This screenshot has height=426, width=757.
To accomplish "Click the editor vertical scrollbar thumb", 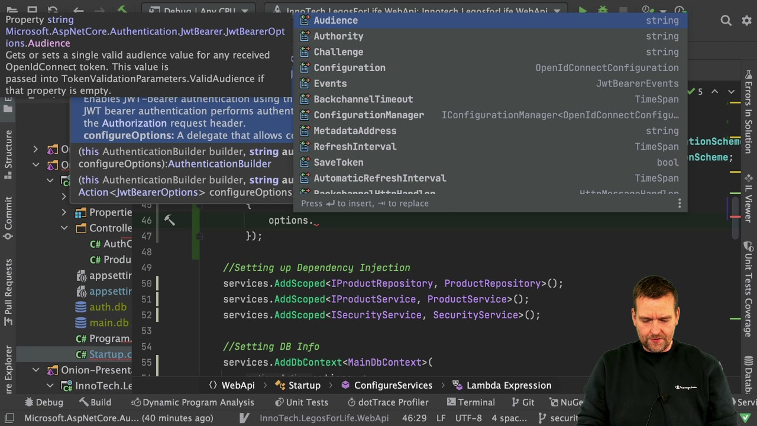I will tap(736, 219).
